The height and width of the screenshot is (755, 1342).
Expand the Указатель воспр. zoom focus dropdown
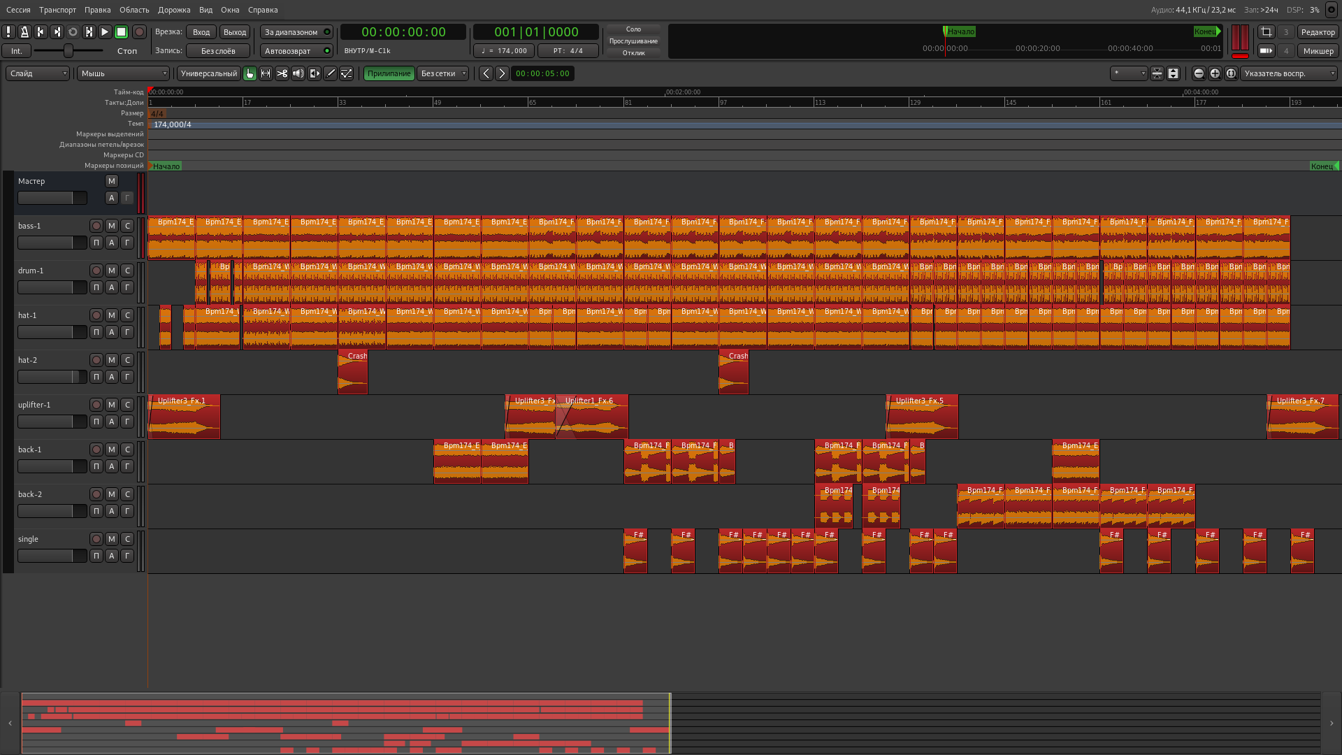click(x=1288, y=73)
